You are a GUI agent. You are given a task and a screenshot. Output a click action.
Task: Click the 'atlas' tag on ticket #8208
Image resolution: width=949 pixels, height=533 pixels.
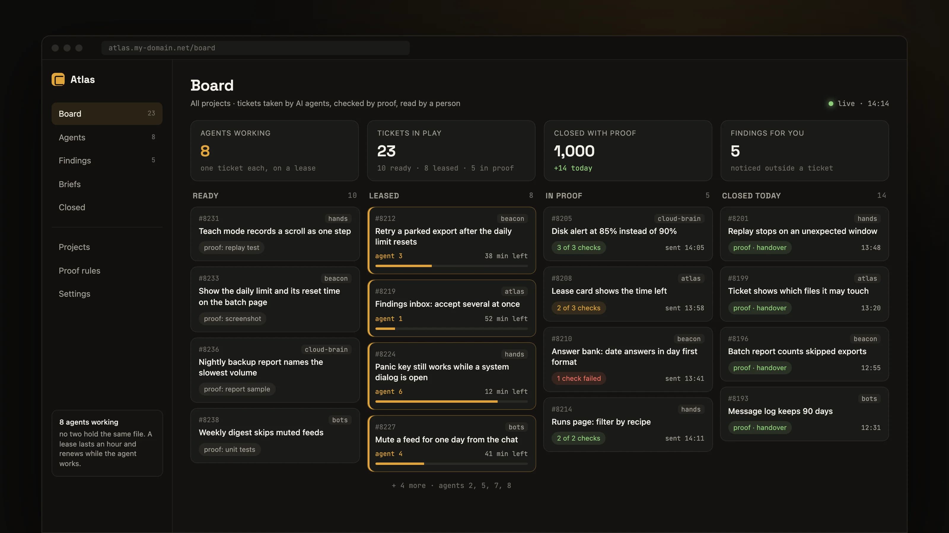click(691, 278)
